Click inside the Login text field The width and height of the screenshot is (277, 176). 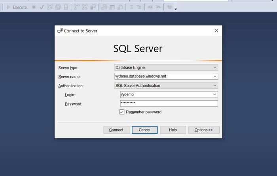click(166, 94)
